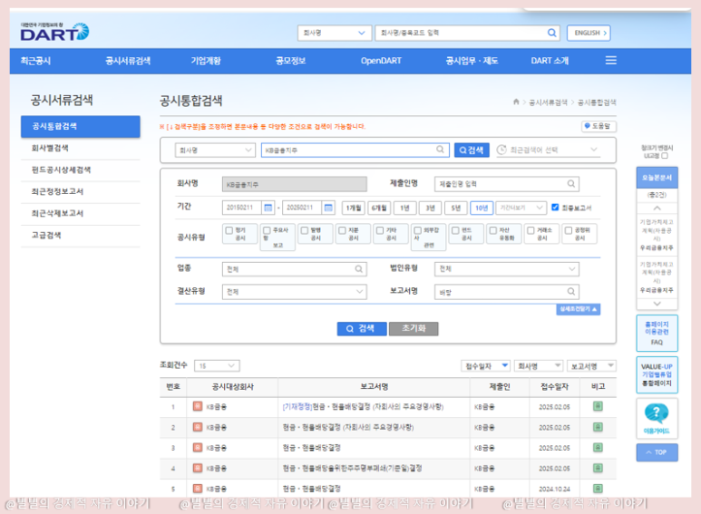Viewport: 701px width, 514px height.
Task: Click magnifier icon in 업종 field
Action: tap(358, 269)
